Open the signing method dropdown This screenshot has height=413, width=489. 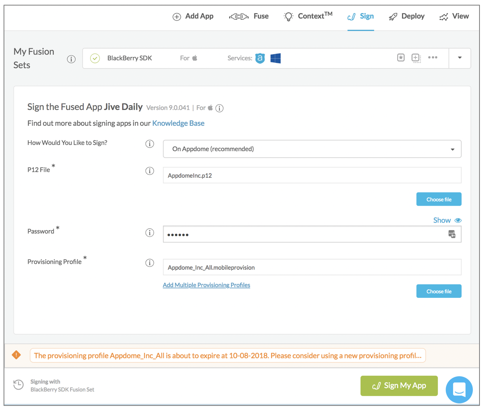312,149
